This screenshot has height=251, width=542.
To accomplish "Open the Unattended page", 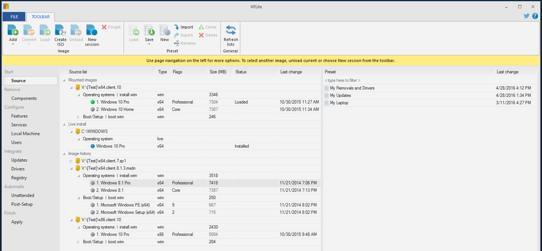I will [x=22, y=195].
